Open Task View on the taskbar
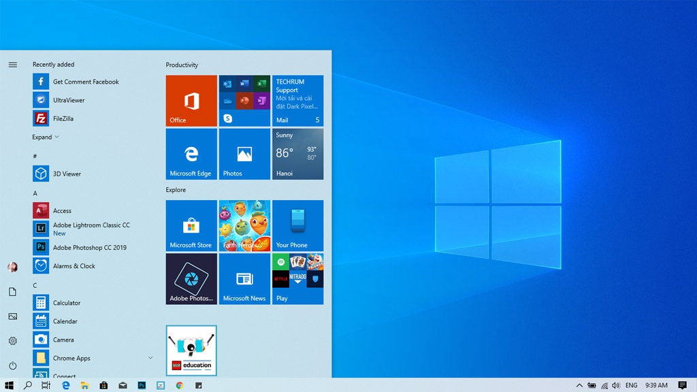 (46, 385)
